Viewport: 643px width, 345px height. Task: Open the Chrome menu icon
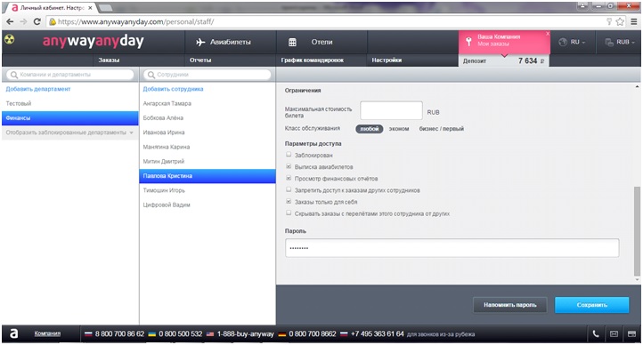[635, 21]
